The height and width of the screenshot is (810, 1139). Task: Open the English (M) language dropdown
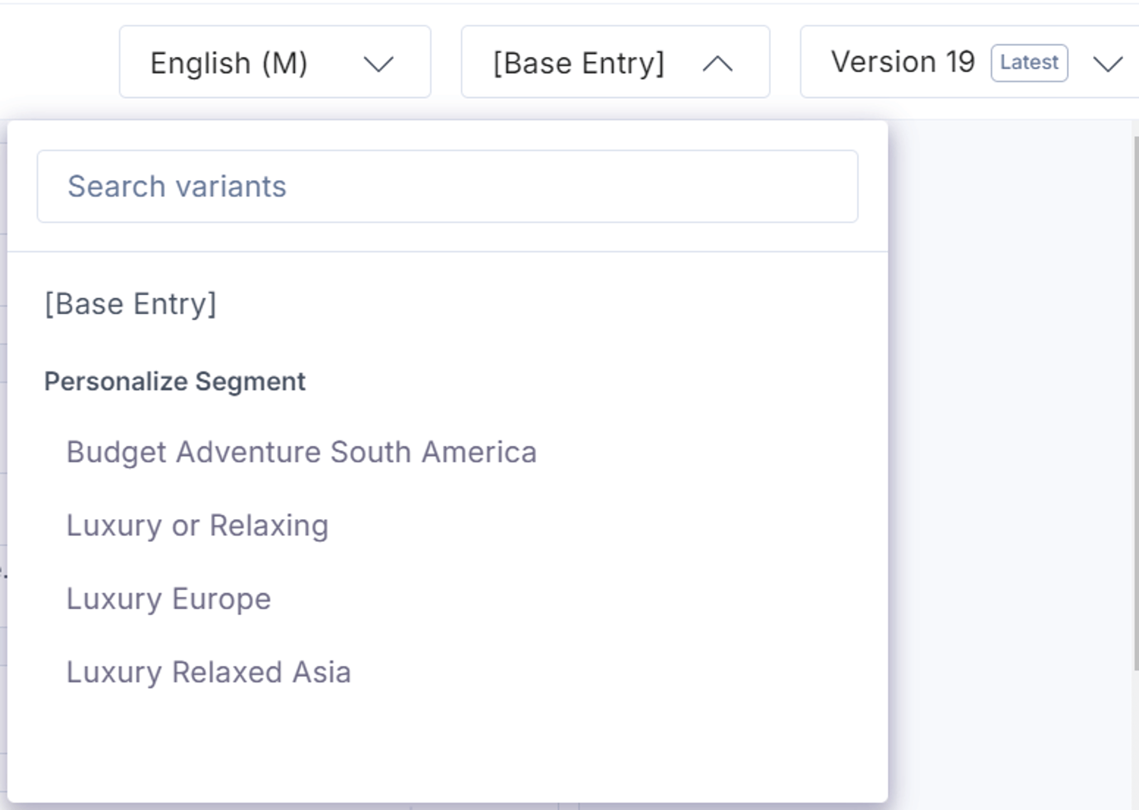(275, 62)
